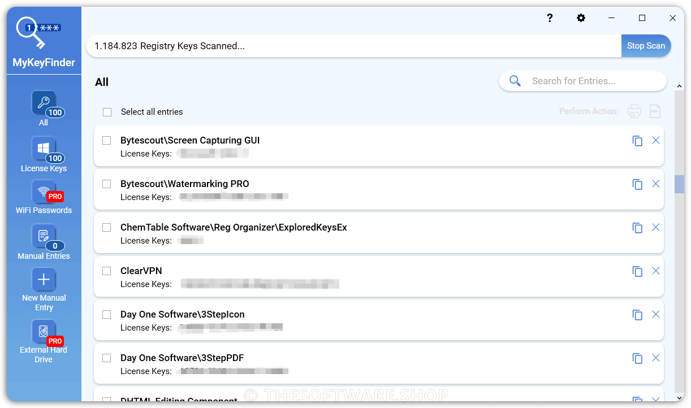691x408 pixels.
Task: Tick ClearVPN checkbox
Action: [x=106, y=271]
